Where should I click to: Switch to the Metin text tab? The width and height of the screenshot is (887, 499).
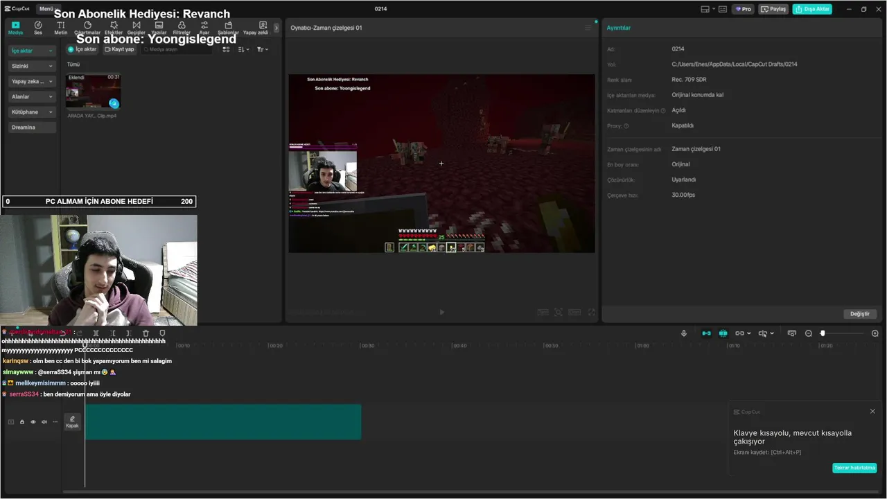(x=61, y=28)
